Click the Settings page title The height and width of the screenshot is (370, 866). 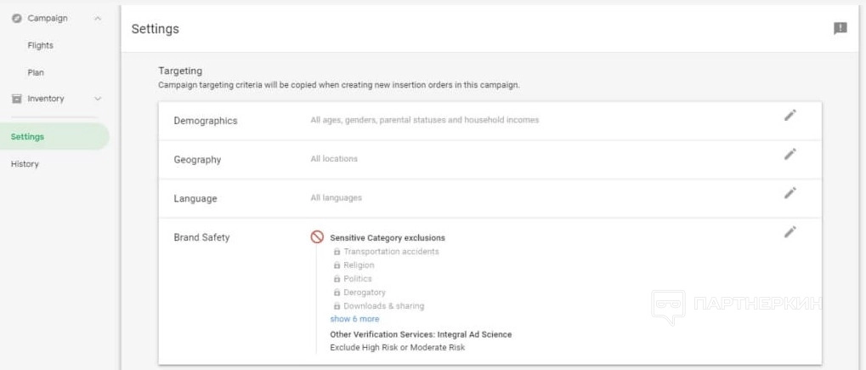(x=156, y=29)
